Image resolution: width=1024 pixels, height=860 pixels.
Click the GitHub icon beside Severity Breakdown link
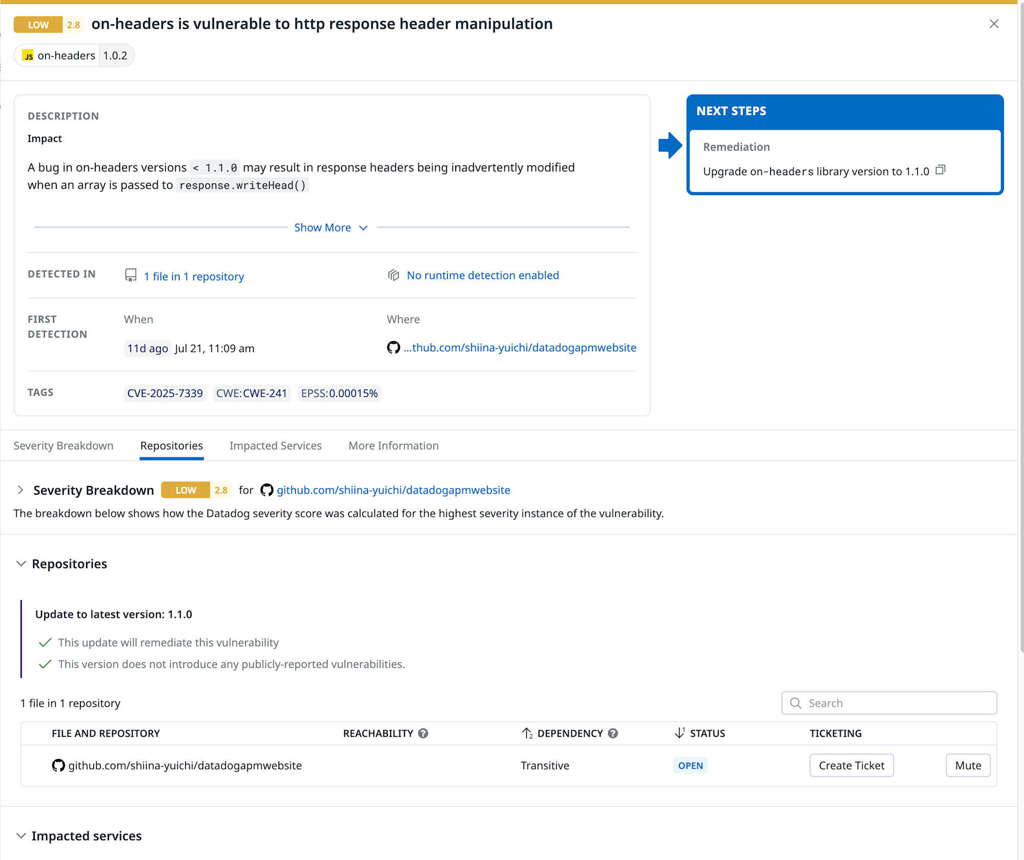(x=267, y=490)
